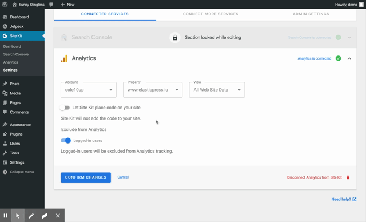Screen dimensions: 366x222
Task: Click the red trash icon
Action: (348, 177)
